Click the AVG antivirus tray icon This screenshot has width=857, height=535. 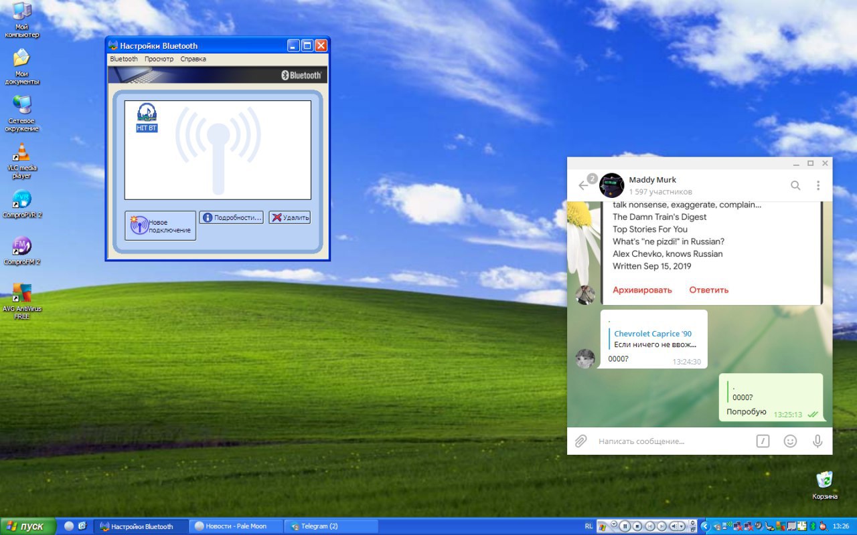click(780, 526)
